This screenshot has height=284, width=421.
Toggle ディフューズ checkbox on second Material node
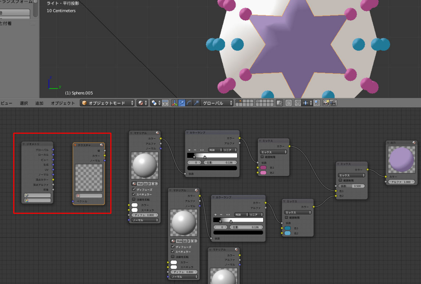pyautogui.click(x=173, y=247)
